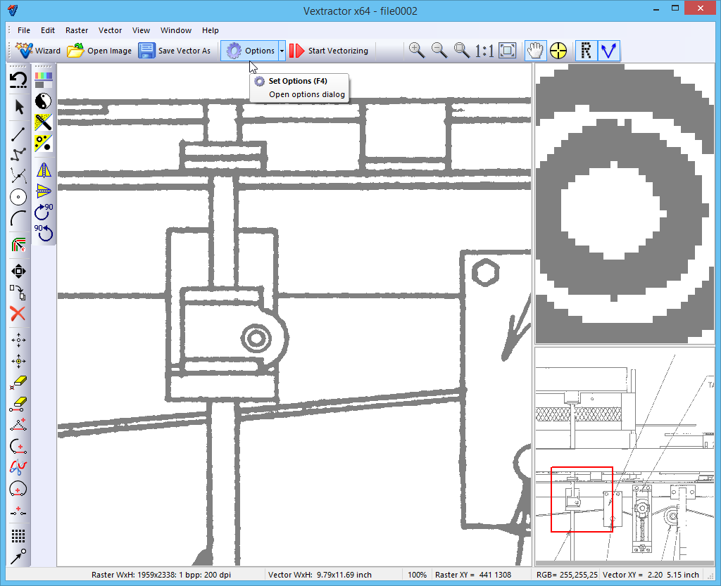The width and height of the screenshot is (721, 586).
Task: Toggle raster layer visibility (R button)
Action: (585, 51)
